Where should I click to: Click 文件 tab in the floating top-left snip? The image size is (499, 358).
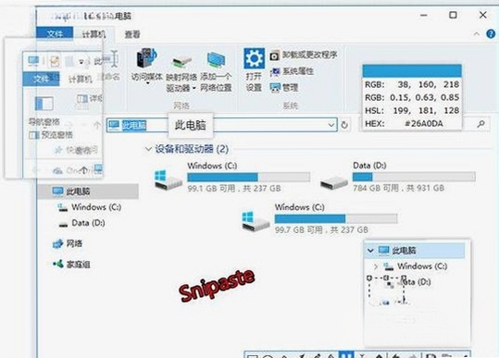tap(41, 79)
